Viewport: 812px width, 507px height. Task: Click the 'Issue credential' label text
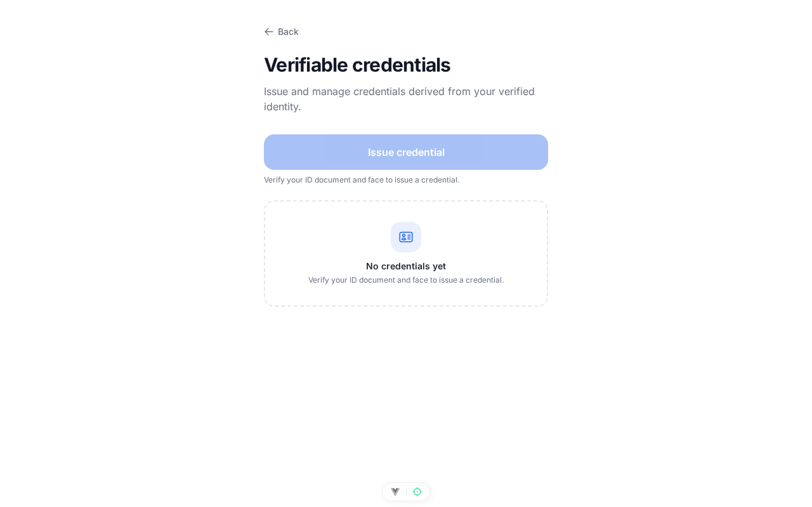click(x=406, y=152)
